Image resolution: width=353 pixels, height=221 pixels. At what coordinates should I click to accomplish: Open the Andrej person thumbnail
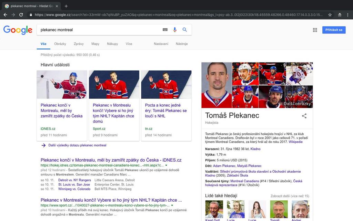300,209
